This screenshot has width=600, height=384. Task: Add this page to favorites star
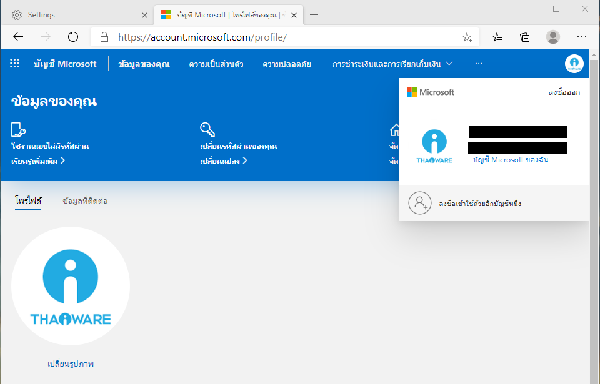click(467, 37)
